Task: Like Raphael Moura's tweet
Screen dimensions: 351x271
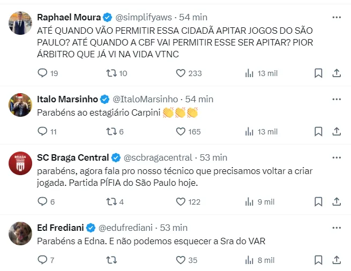Action: pyautogui.click(x=181, y=73)
